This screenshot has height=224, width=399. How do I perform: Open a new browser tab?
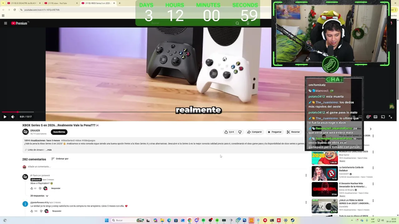tap(119, 3)
